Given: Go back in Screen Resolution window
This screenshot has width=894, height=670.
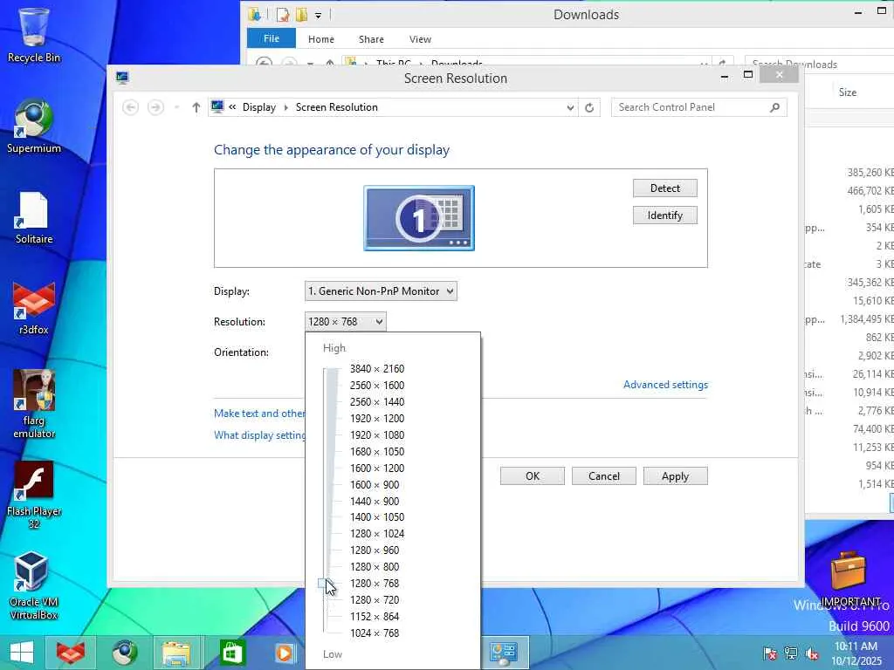Looking at the screenshot, I should click(131, 107).
